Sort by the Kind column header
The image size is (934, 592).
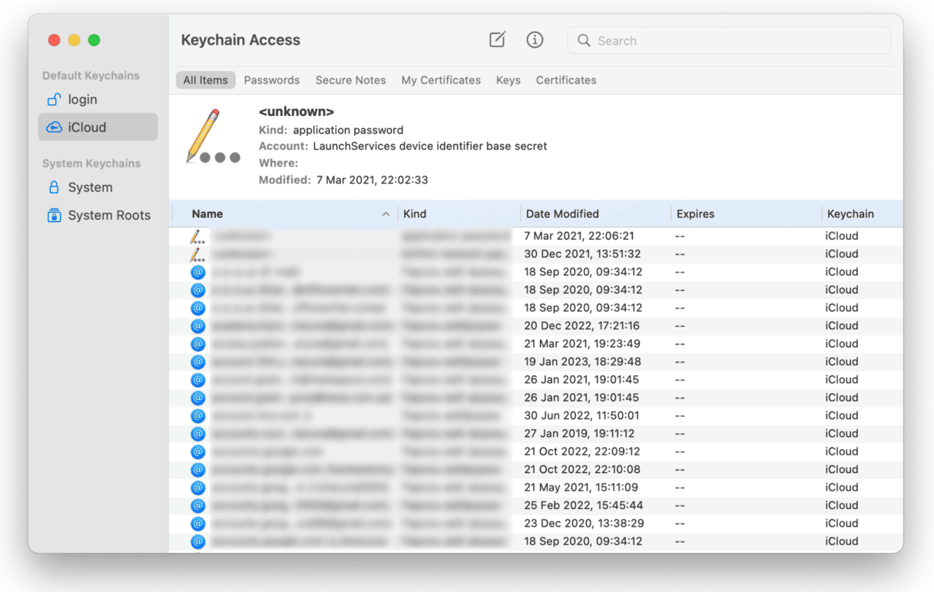415,214
